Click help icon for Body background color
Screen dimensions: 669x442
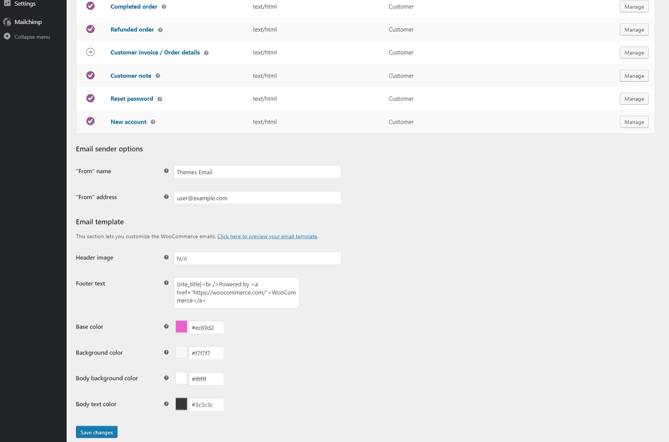point(166,378)
